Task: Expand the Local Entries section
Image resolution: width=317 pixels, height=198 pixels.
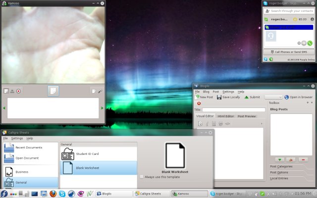Action: coord(280,178)
